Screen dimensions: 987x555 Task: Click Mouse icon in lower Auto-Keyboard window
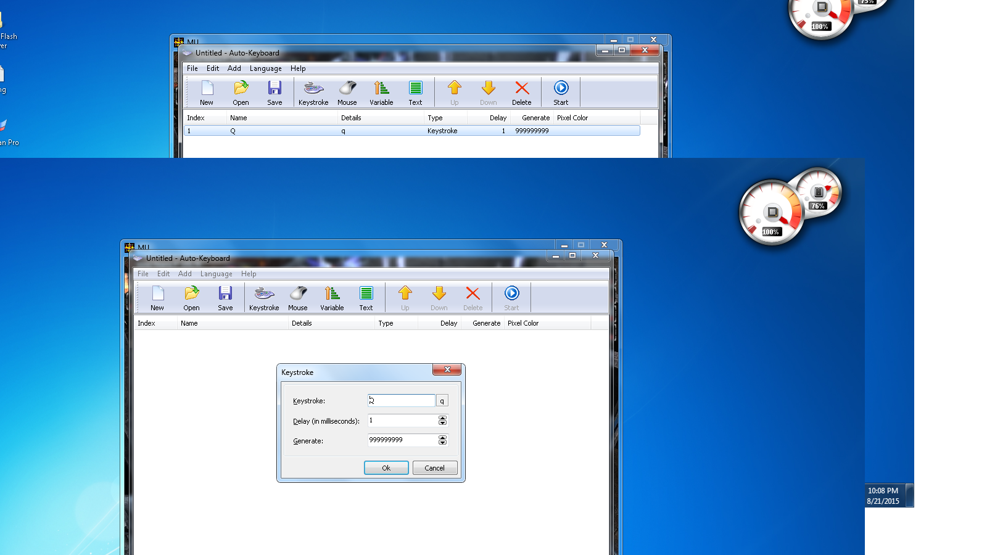coord(298,298)
